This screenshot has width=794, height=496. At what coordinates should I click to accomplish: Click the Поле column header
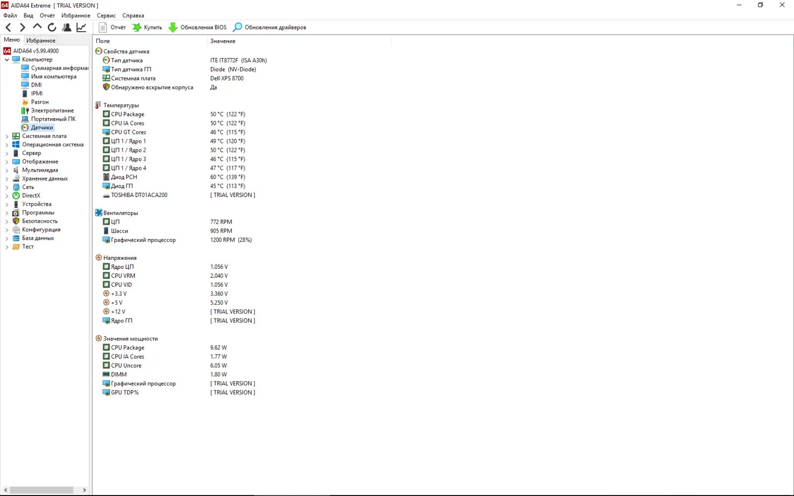(150, 41)
